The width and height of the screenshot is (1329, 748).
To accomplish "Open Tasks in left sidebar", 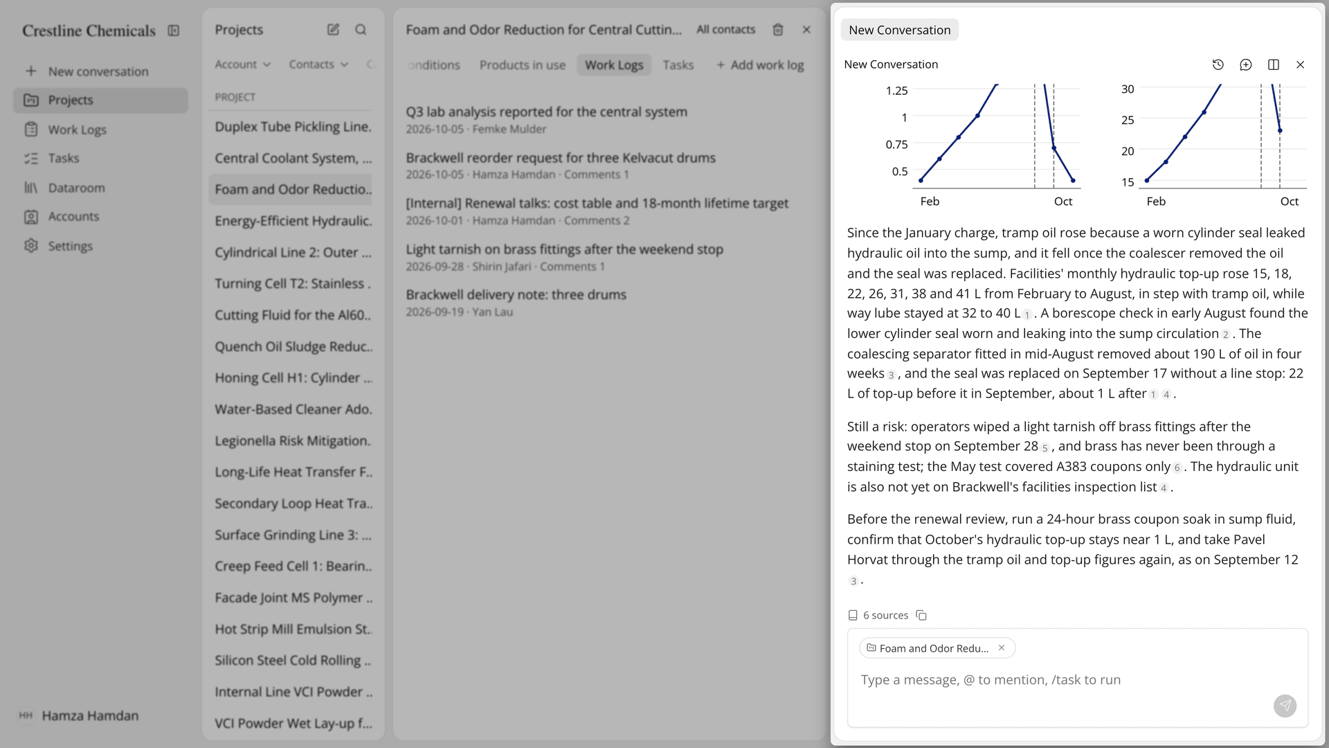I will [x=100, y=158].
